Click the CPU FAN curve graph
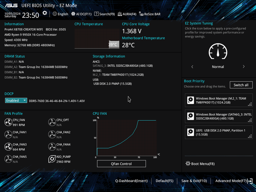The height and width of the screenshot is (192, 256). click(x=127, y=138)
